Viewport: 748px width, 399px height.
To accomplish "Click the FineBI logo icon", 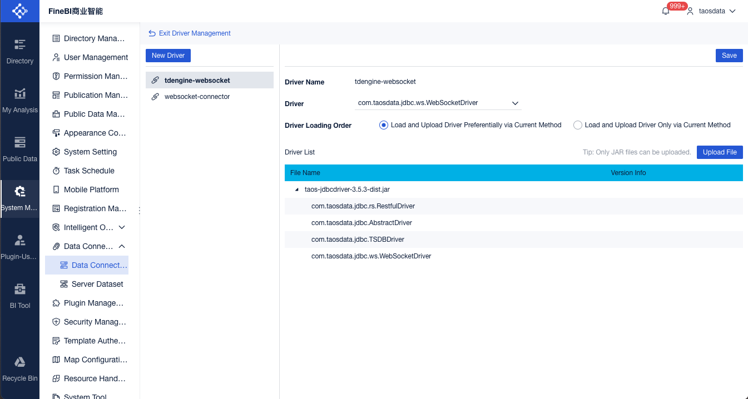I will [x=19, y=11].
